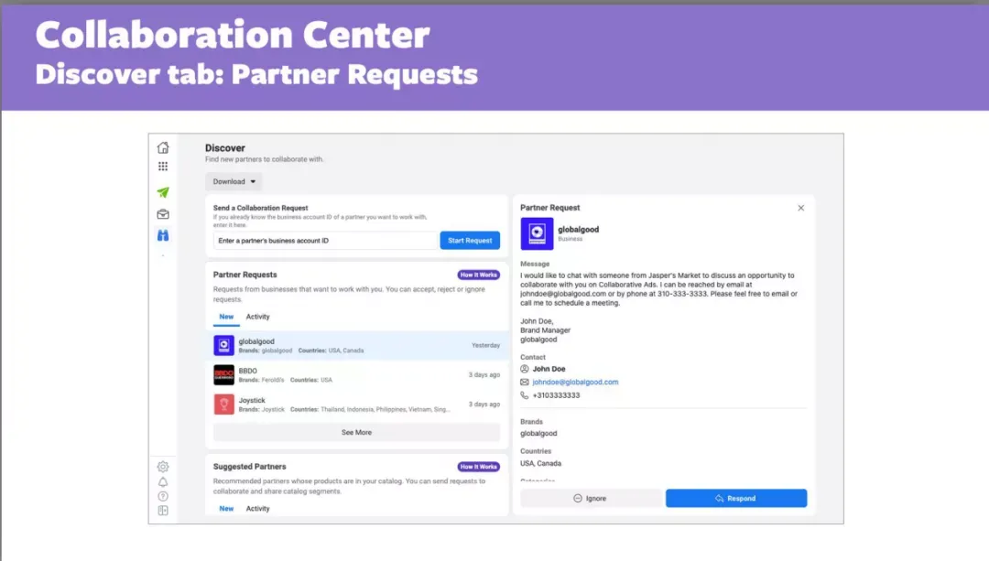
Task: Click the globalgood logo in request list
Action: pos(224,345)
